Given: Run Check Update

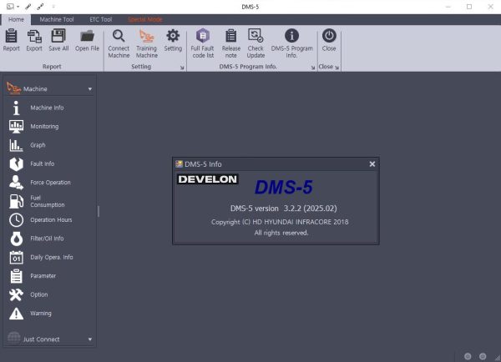Looking at the screenshot, I should click(256, 43).
